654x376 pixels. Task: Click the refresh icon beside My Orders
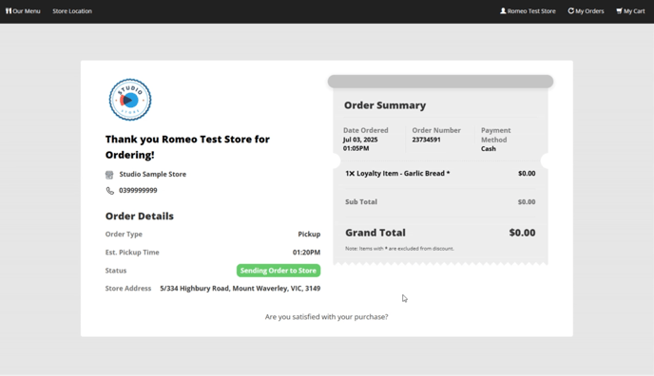coord(571,10)
